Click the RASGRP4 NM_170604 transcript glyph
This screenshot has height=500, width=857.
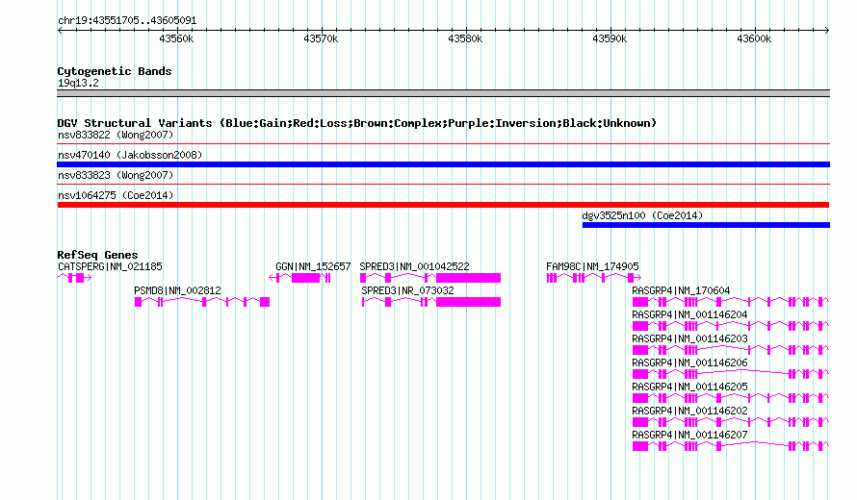point(731,302)
